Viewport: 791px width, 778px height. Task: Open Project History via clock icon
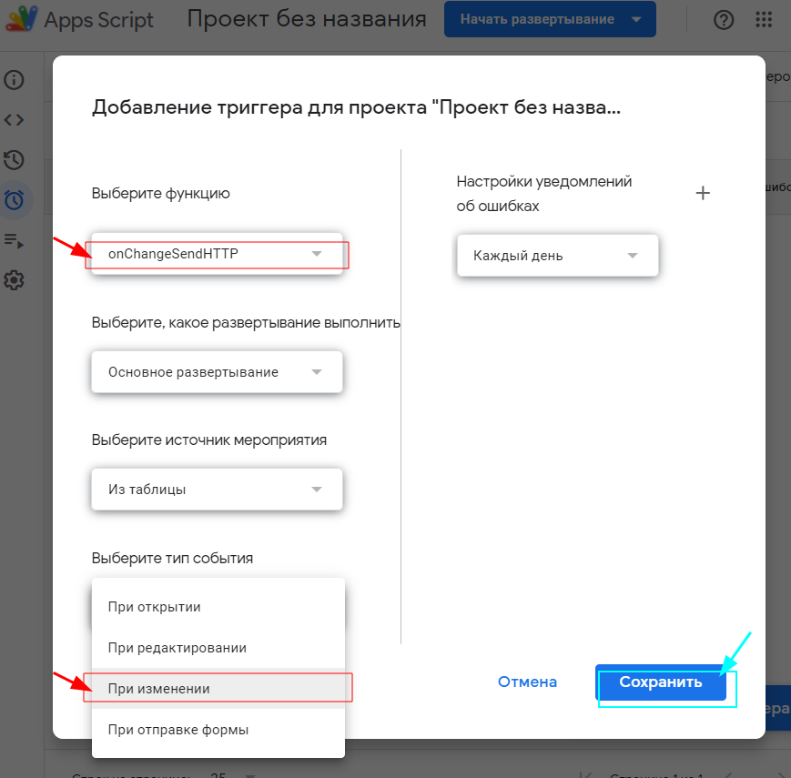[14, 160]
